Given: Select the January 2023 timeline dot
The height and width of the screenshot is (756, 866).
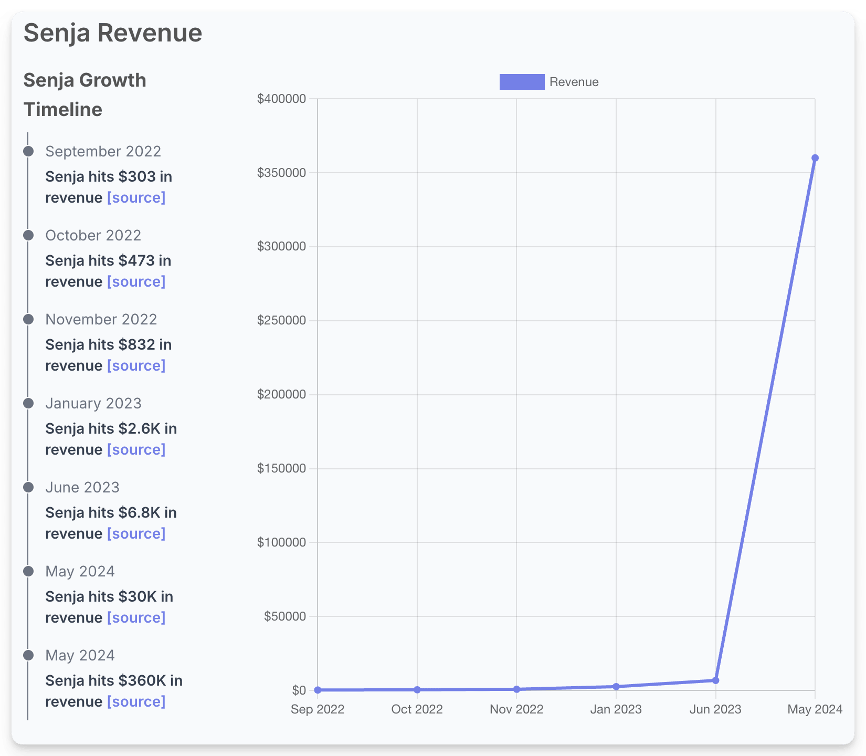Looking at the screenshot, I should pyautogui.click(x=28, y=403).
